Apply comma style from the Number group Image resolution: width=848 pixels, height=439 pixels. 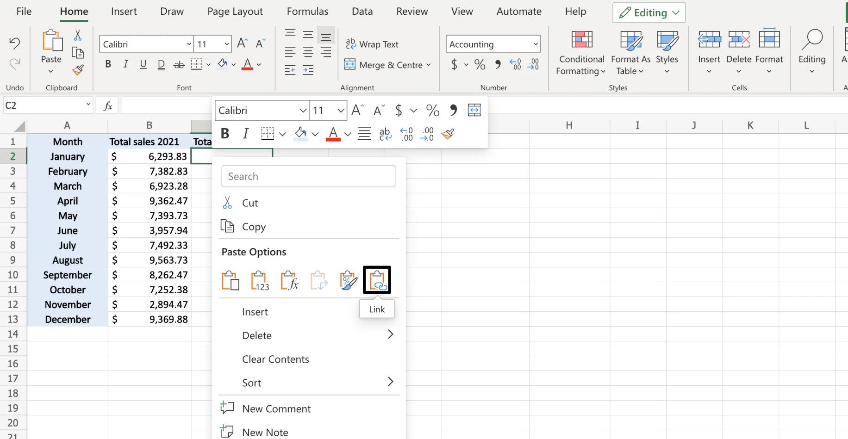[497, 65]
